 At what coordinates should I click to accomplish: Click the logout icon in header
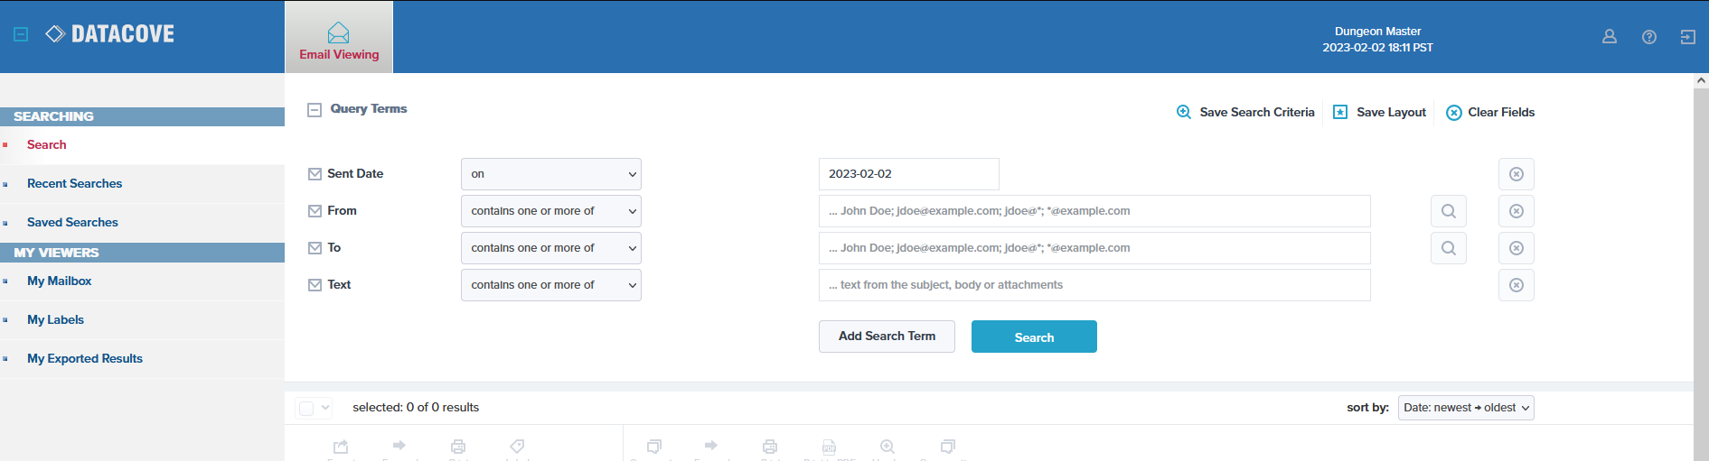(1687, 37)
